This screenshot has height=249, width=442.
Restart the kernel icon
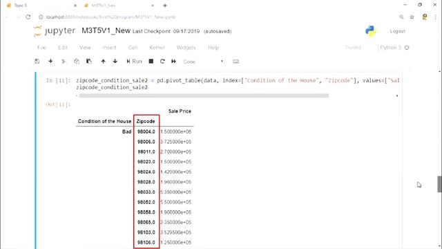pos(162,62)
